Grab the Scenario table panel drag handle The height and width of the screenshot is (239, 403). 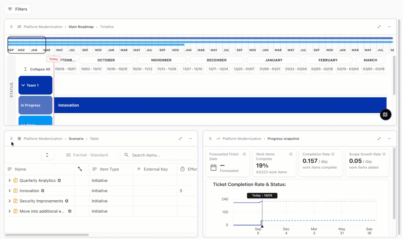point(11,139)
